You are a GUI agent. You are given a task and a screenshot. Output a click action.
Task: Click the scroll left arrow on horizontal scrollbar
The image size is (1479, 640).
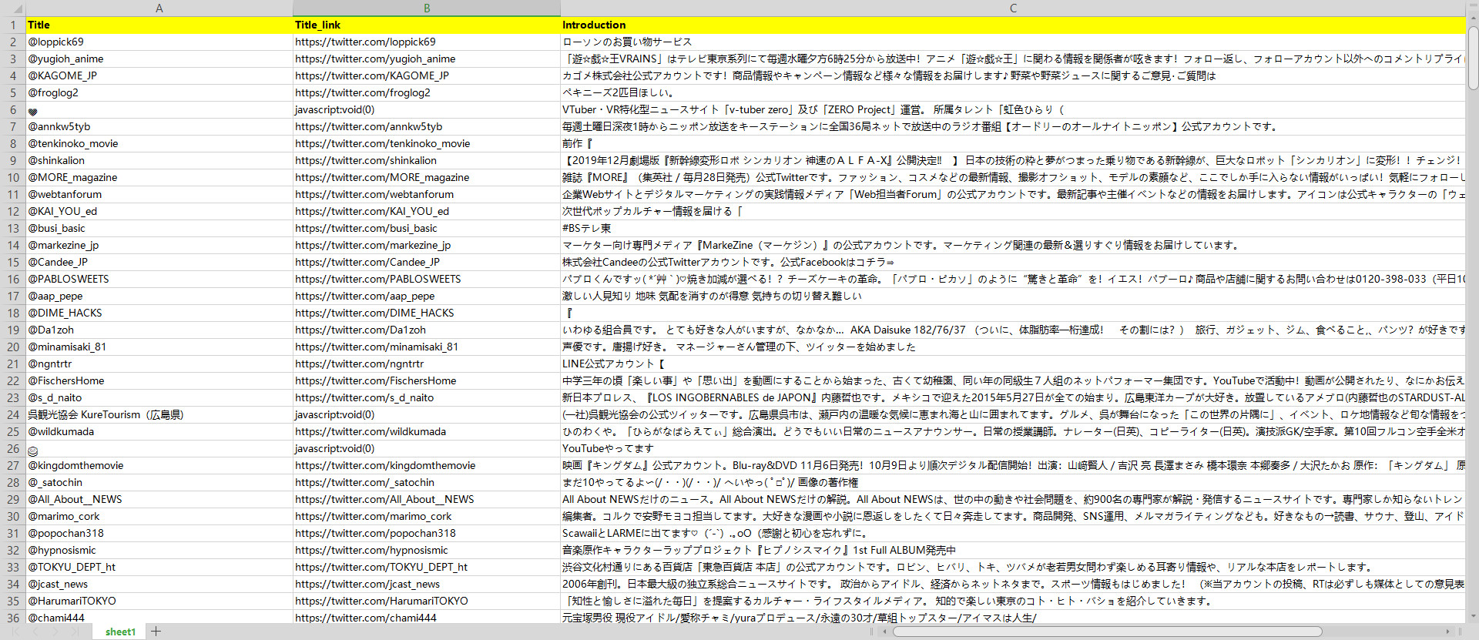[x=884, y=632]
